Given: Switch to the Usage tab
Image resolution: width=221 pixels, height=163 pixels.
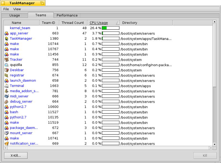Looking at the screenshot, I should pyautogui.click(x=15, y=15).
